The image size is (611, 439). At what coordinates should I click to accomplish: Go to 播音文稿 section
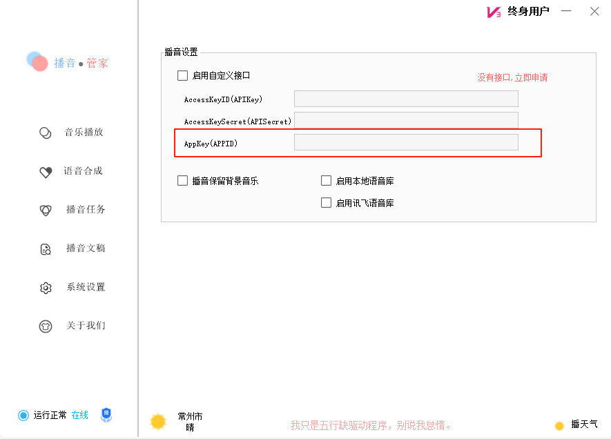(x=86, y=248)
